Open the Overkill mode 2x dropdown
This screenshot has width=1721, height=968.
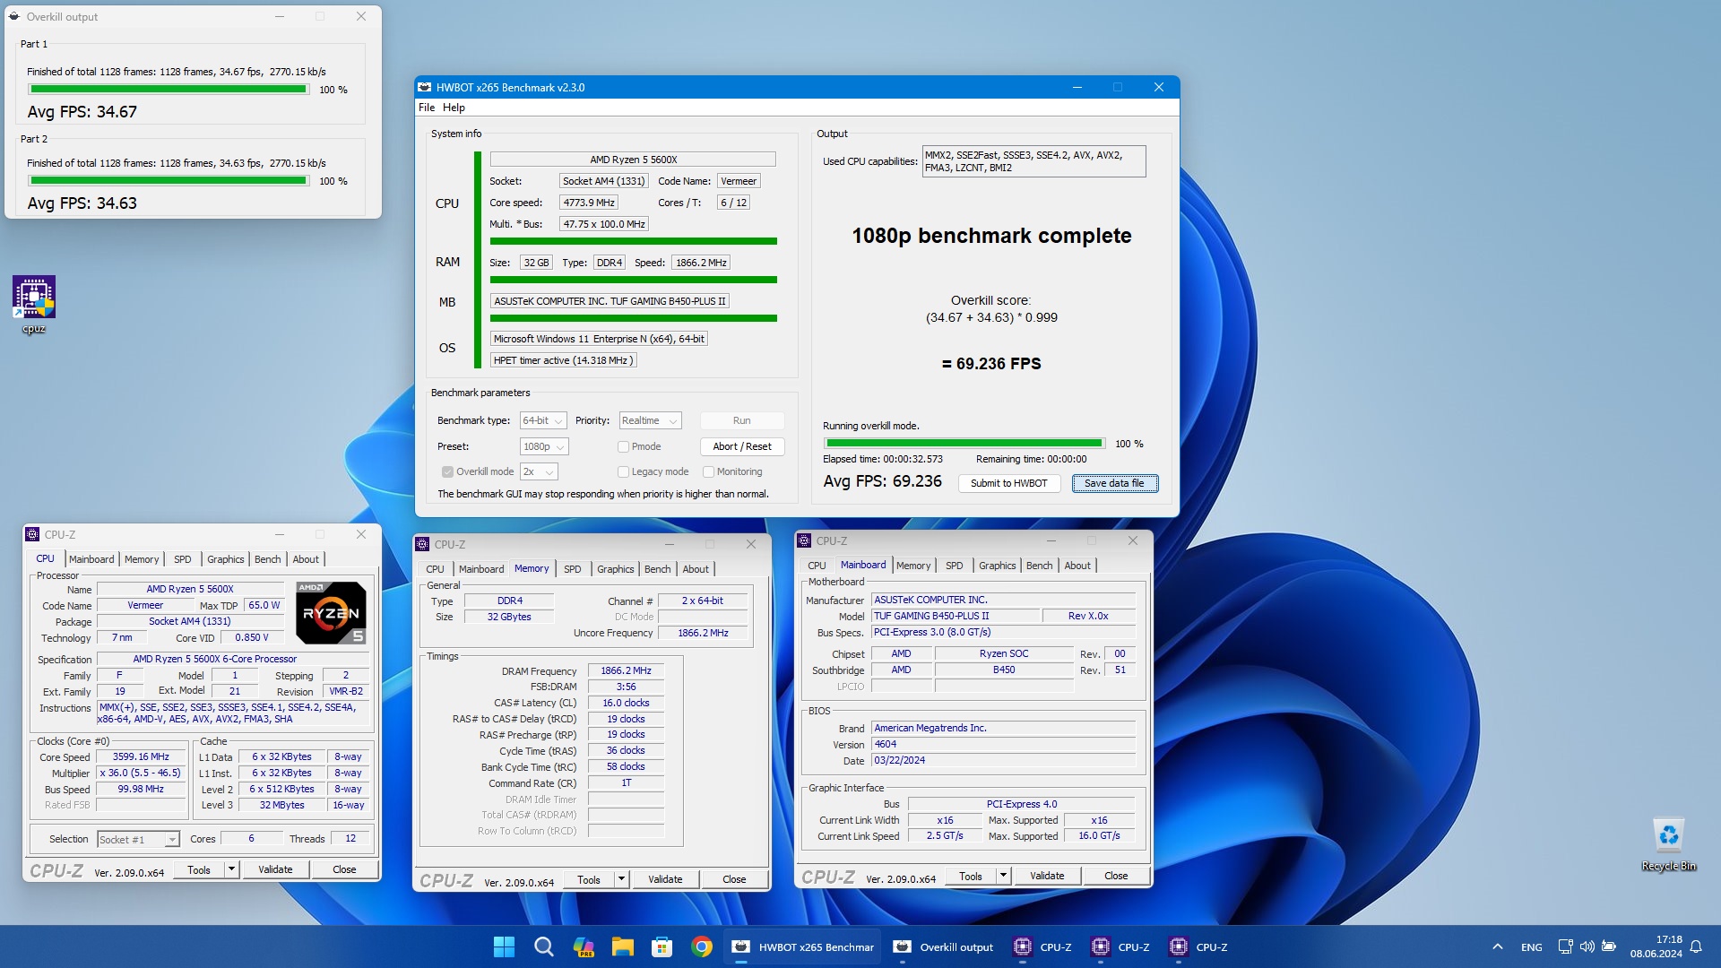tap(539, 471)
